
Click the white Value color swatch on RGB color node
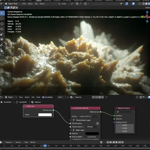(45, 115)
